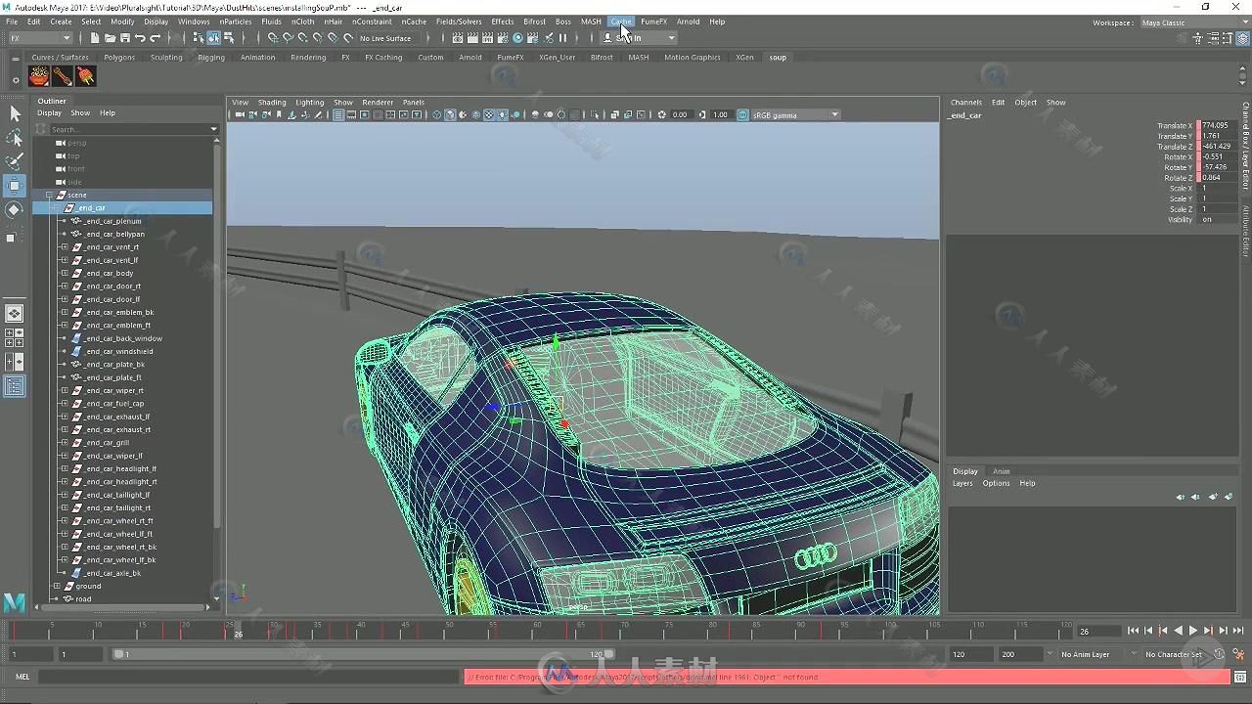Image resolution: width=1252 pixels, height=704 pixels.
Task: Move display layer up icon
Action: click(1181, 497)
